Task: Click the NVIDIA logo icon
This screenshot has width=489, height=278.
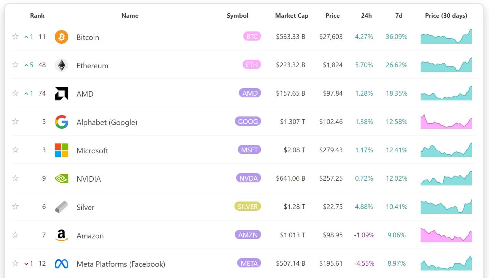Action: [x=62, y=179]
